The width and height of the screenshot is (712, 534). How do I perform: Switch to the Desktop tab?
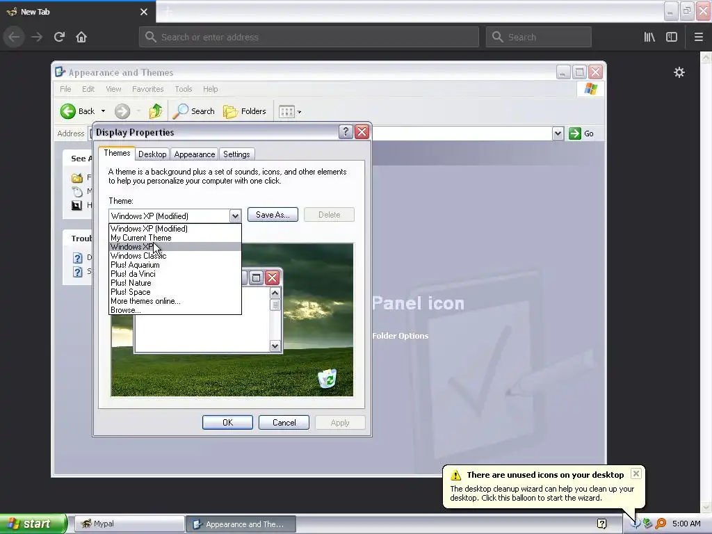[x=152, y=154]
